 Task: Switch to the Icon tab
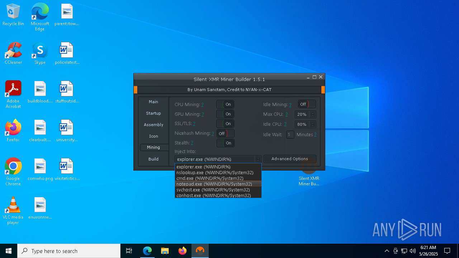153,136
